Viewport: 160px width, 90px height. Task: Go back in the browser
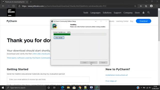point(3,6)
